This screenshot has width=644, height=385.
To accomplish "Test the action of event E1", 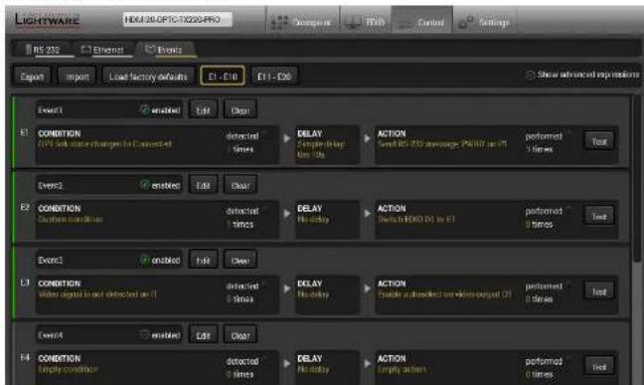I will (x=599, y=141).
